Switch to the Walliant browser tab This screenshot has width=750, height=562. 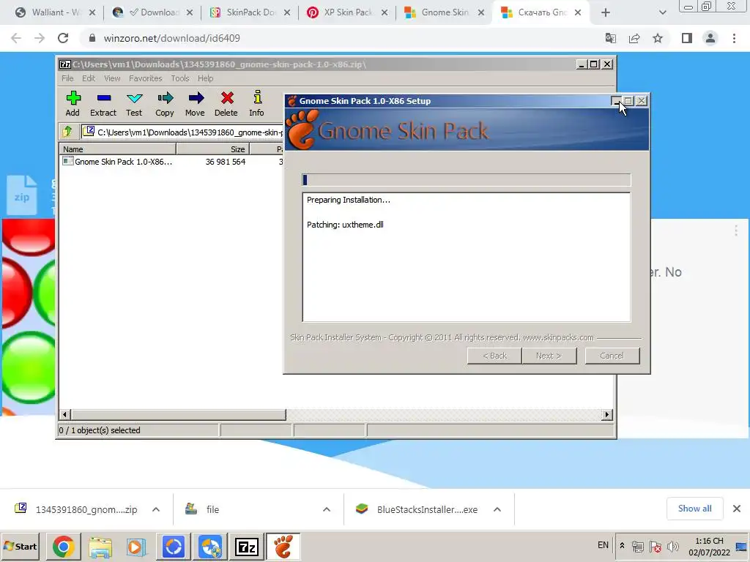(x=54, y=12)
